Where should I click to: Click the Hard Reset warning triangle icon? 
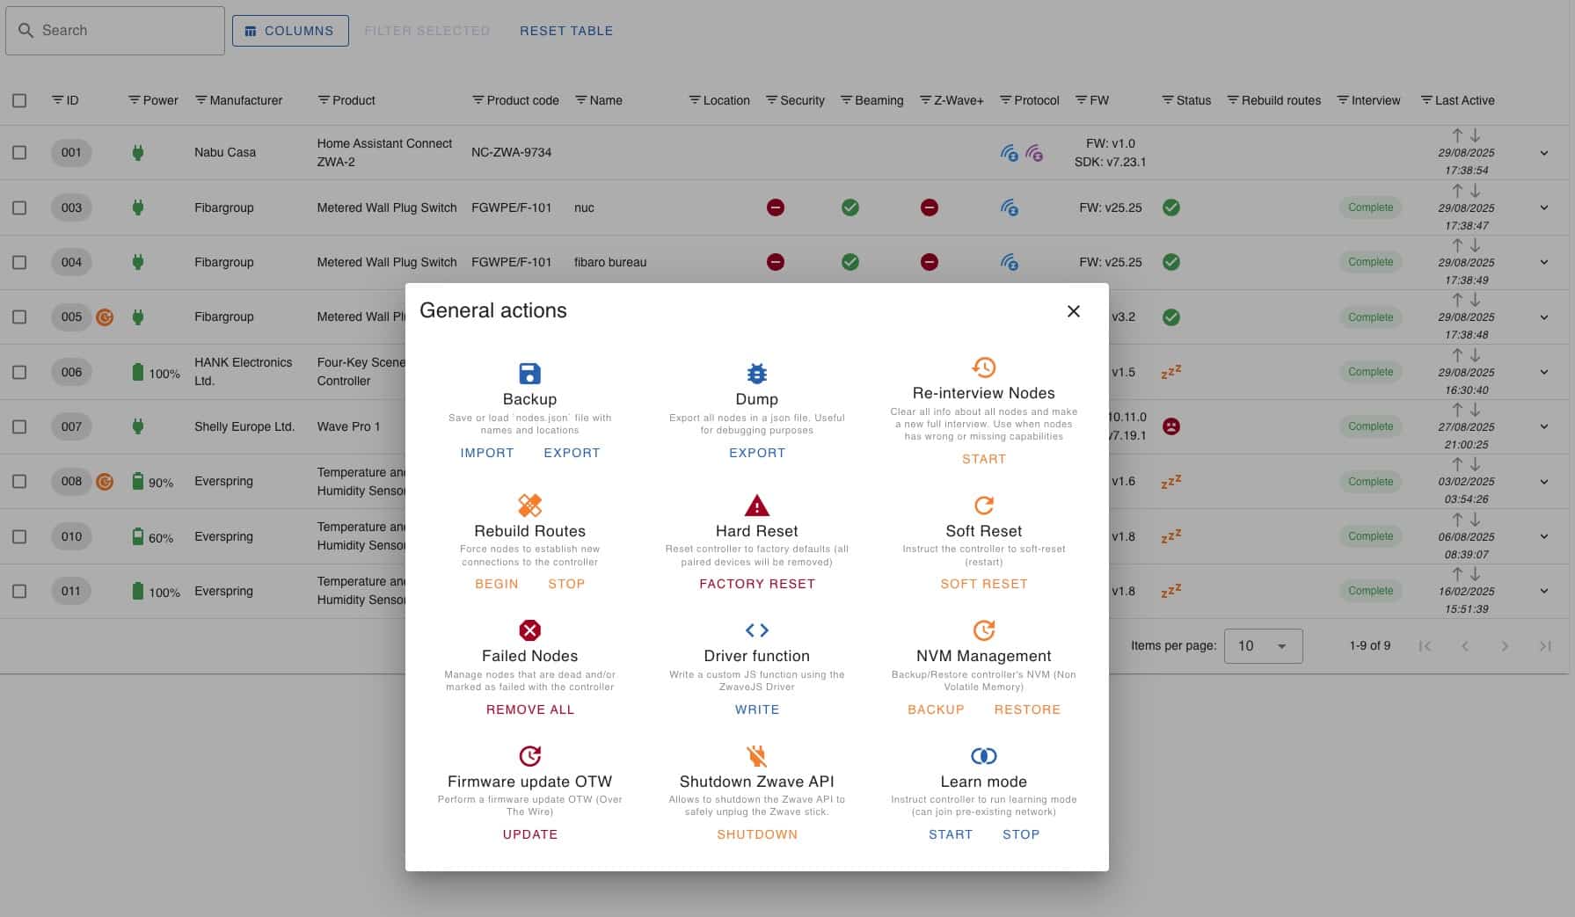tap(756, 506)
